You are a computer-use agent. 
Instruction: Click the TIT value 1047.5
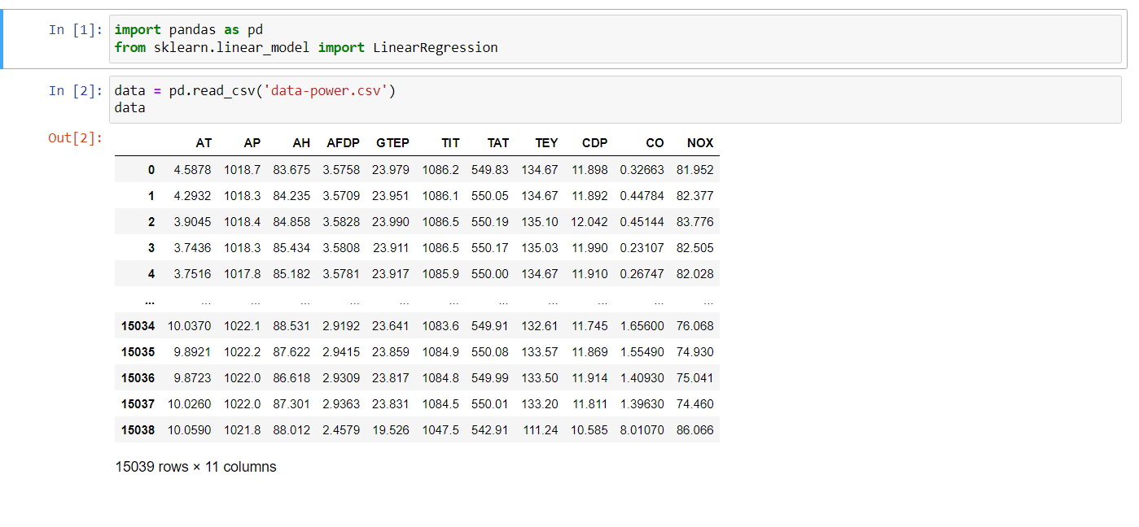click(440, 430)
